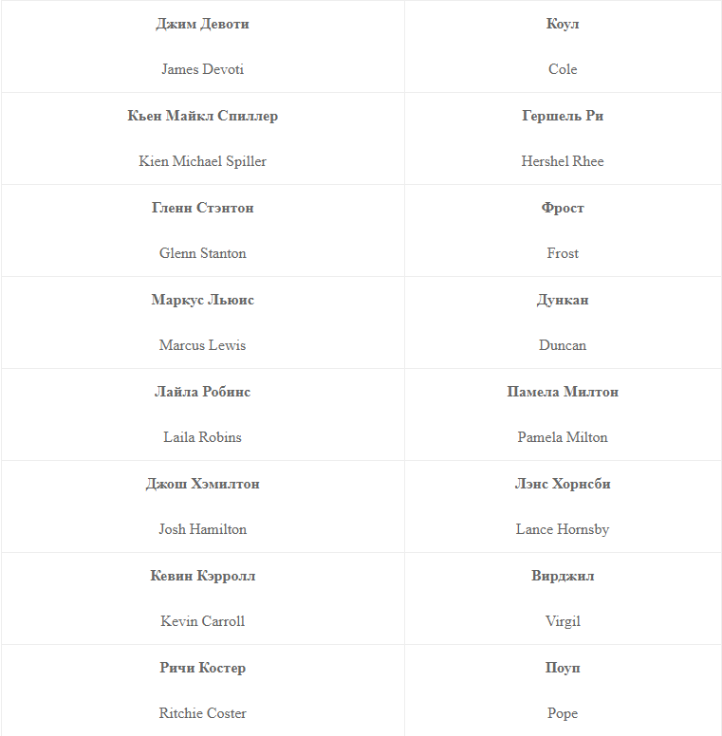Click the character Памела Милтон
This screenshot has width=722, height=736.
[563, 392]
